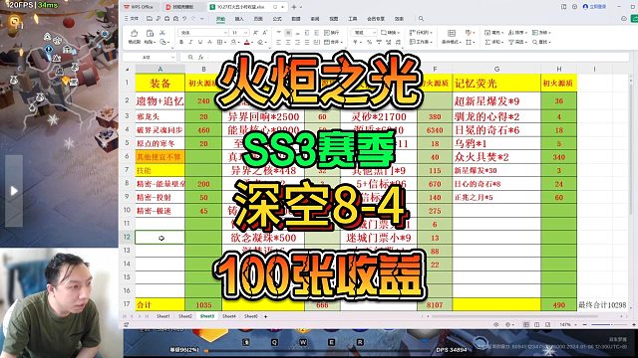Align text right in the cell
Image resolution: width=638 pixels, height=358 pixels.
[297, 42]
